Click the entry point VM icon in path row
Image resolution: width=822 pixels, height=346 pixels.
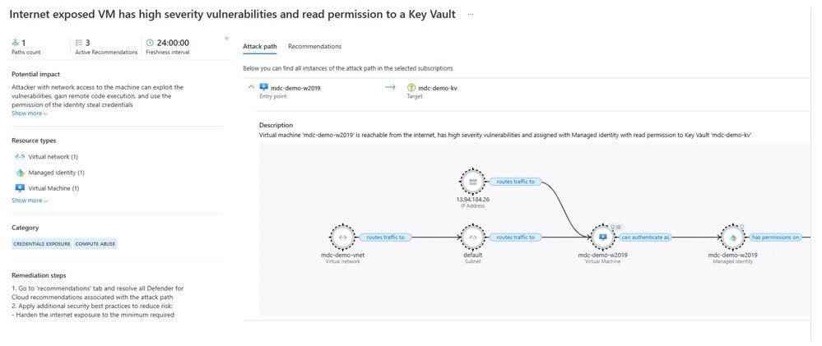(x=263, y=87)
